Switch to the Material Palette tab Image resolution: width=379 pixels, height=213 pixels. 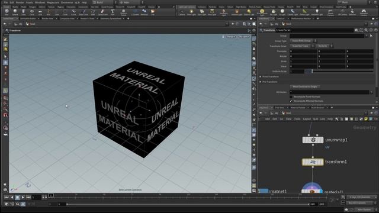298,108
